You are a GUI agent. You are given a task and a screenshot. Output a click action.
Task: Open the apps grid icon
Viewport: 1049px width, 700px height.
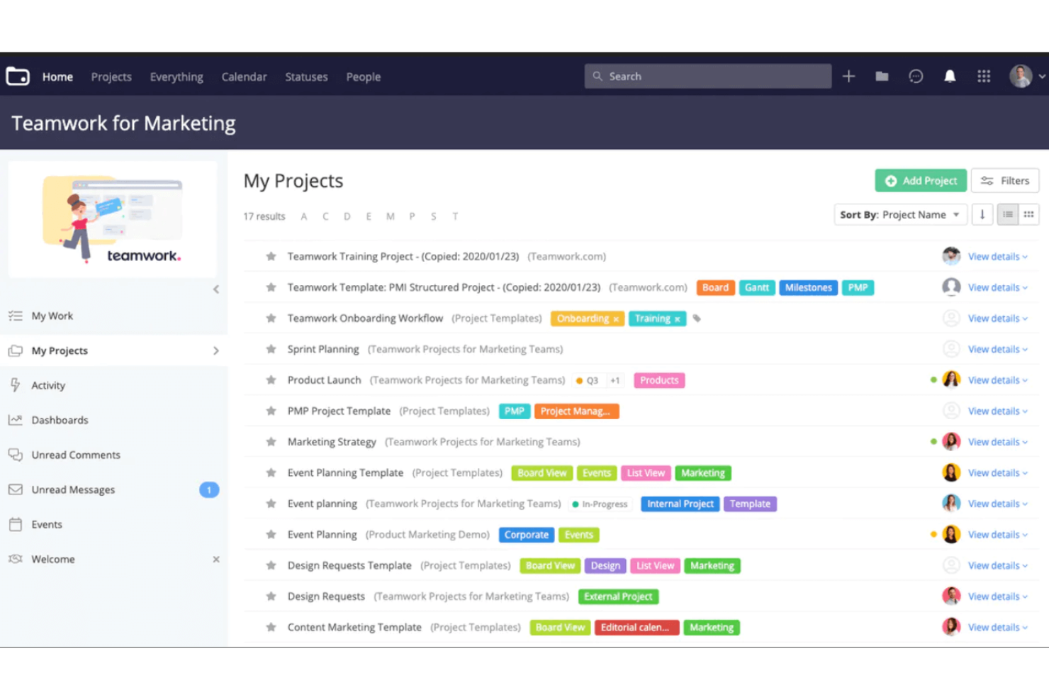[984, 76]
